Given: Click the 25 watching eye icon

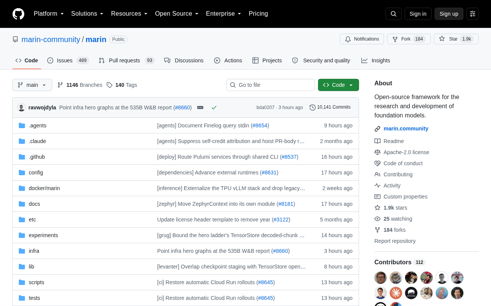Looking at the screenshot, I should point(377,219).
